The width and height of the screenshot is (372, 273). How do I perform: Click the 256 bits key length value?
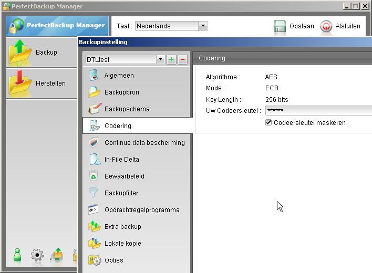[x=276, y=100]
